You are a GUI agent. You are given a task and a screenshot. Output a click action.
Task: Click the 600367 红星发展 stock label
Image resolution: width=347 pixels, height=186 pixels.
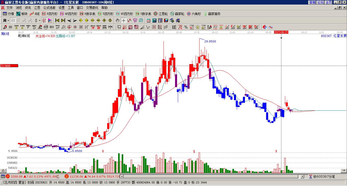point(334,36)
